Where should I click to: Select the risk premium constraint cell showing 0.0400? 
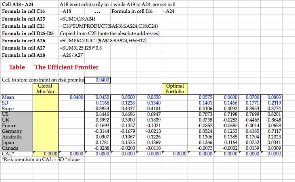pyautogui.click(x=97, y=80)
